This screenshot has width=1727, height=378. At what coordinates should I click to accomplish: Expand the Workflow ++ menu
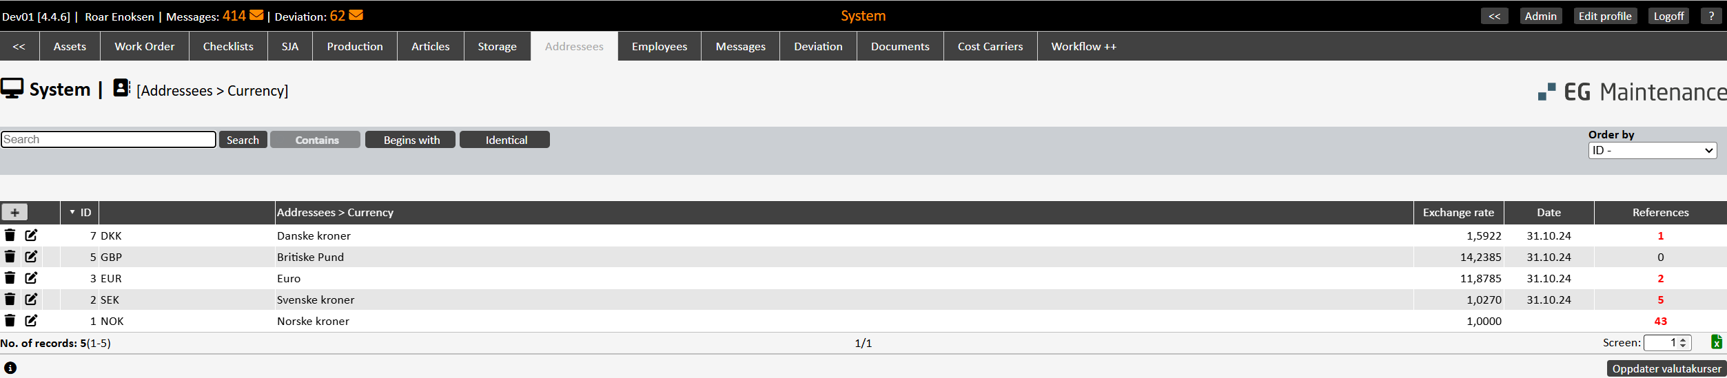coord(1083,46)
